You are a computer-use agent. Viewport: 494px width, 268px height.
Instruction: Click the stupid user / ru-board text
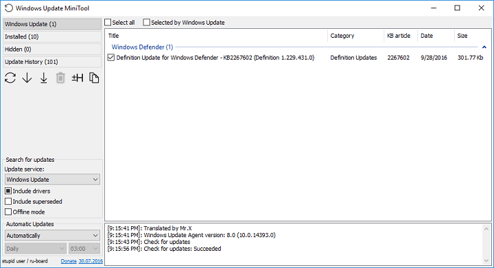[x=25, y=261]
